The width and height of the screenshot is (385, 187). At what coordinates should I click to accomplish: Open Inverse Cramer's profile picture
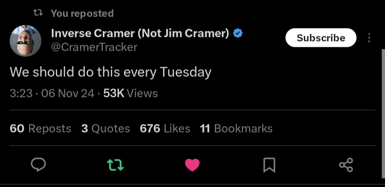point(25,41)
